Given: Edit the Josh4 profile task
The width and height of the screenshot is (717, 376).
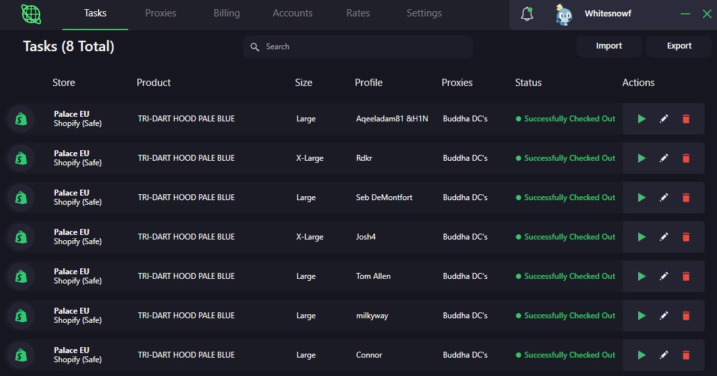Looking at the screenshot, I should (x=664, y=237).
